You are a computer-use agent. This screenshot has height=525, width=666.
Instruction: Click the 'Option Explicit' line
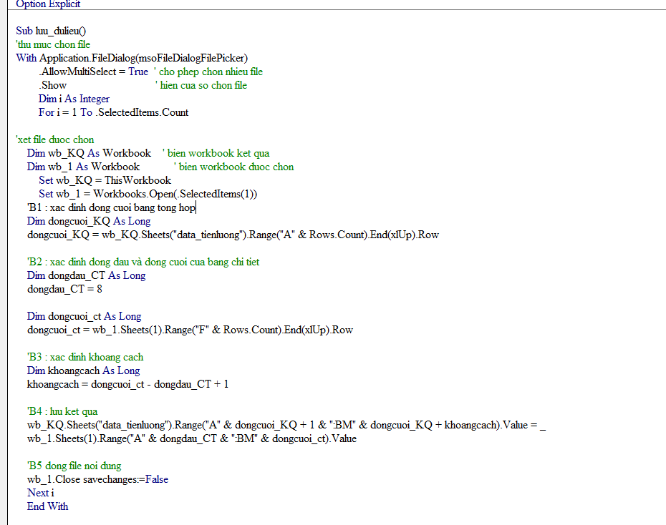(48, 4)
